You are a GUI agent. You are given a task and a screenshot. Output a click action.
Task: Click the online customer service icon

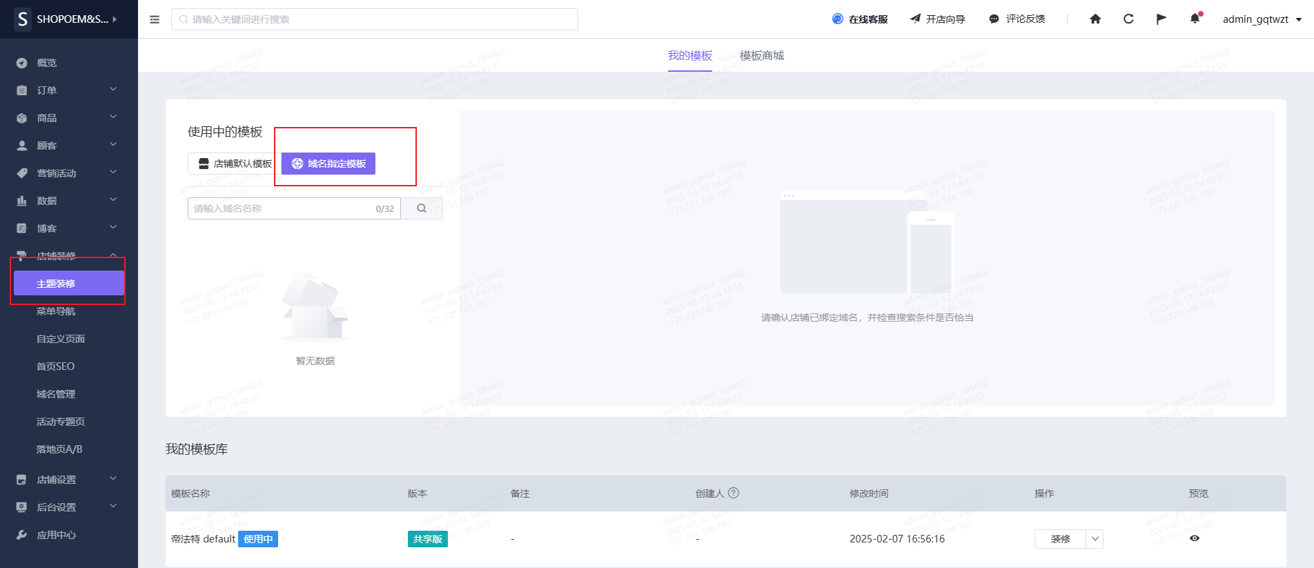coord(838,19)
